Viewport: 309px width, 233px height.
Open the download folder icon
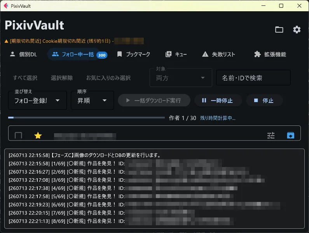279,30
